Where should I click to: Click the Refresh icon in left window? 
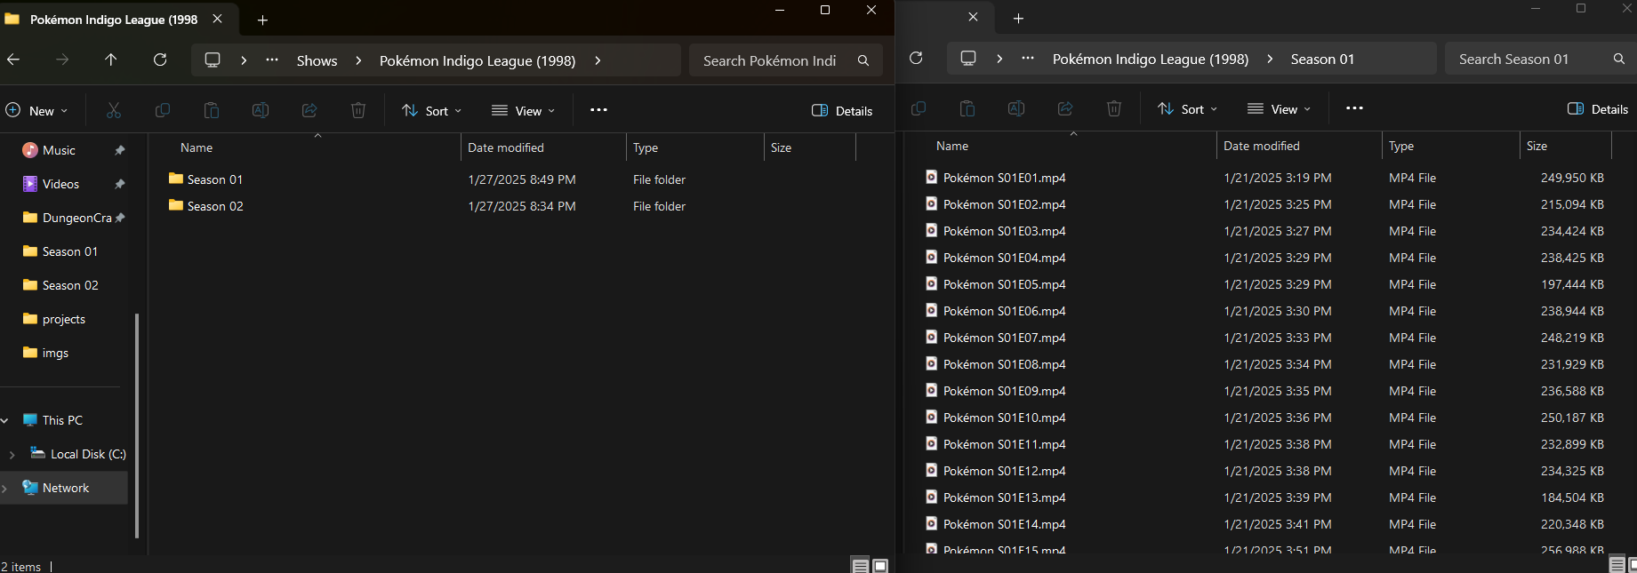pyautogui.click(x=160, y=60)
